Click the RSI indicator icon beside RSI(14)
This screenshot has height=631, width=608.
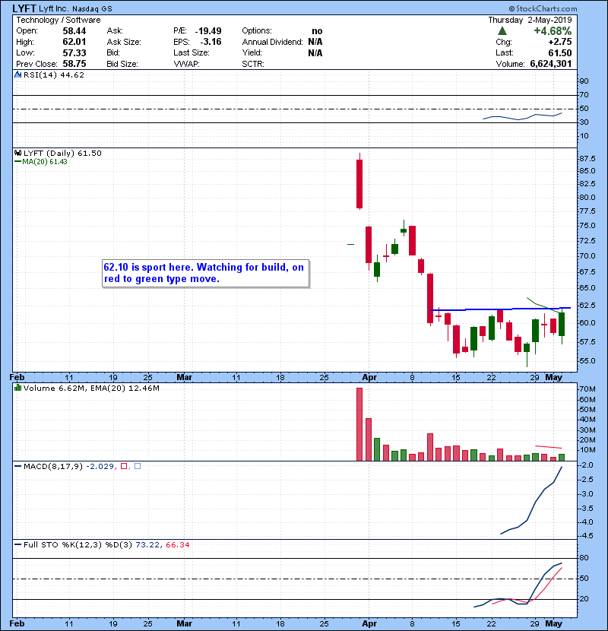point(17,75)
